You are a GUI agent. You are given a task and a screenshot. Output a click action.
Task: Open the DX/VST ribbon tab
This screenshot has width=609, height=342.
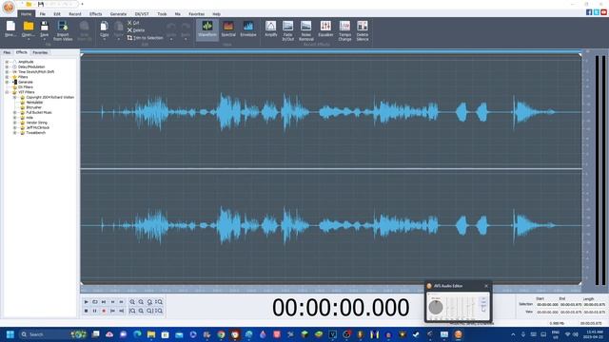(142, 14)
